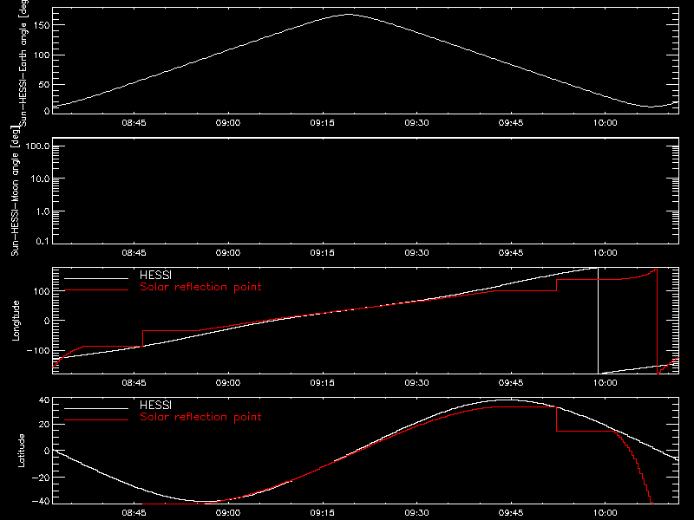
Task: Select HESSI legend label in Longitude plot
Action: click(x=155, y=275)
